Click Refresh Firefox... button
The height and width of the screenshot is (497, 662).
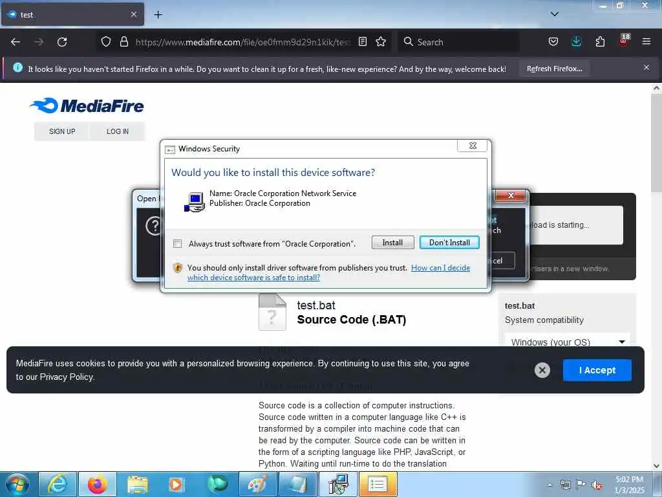pyautogui.click(x=554, y=69)
